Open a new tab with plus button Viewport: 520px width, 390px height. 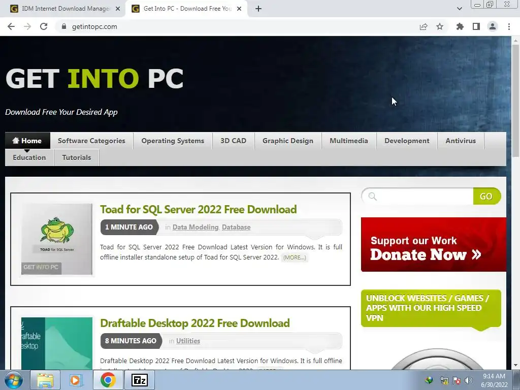tap(258, 9)
